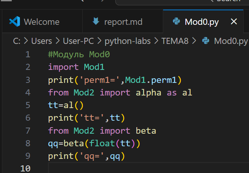Click the Python file icon in breadcrumbs

[x=205, y=41]
